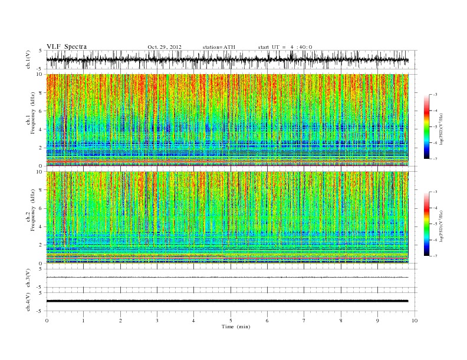
Task: Click the ch.1 spectrogram color scale bar
Action: click(427, 126)
